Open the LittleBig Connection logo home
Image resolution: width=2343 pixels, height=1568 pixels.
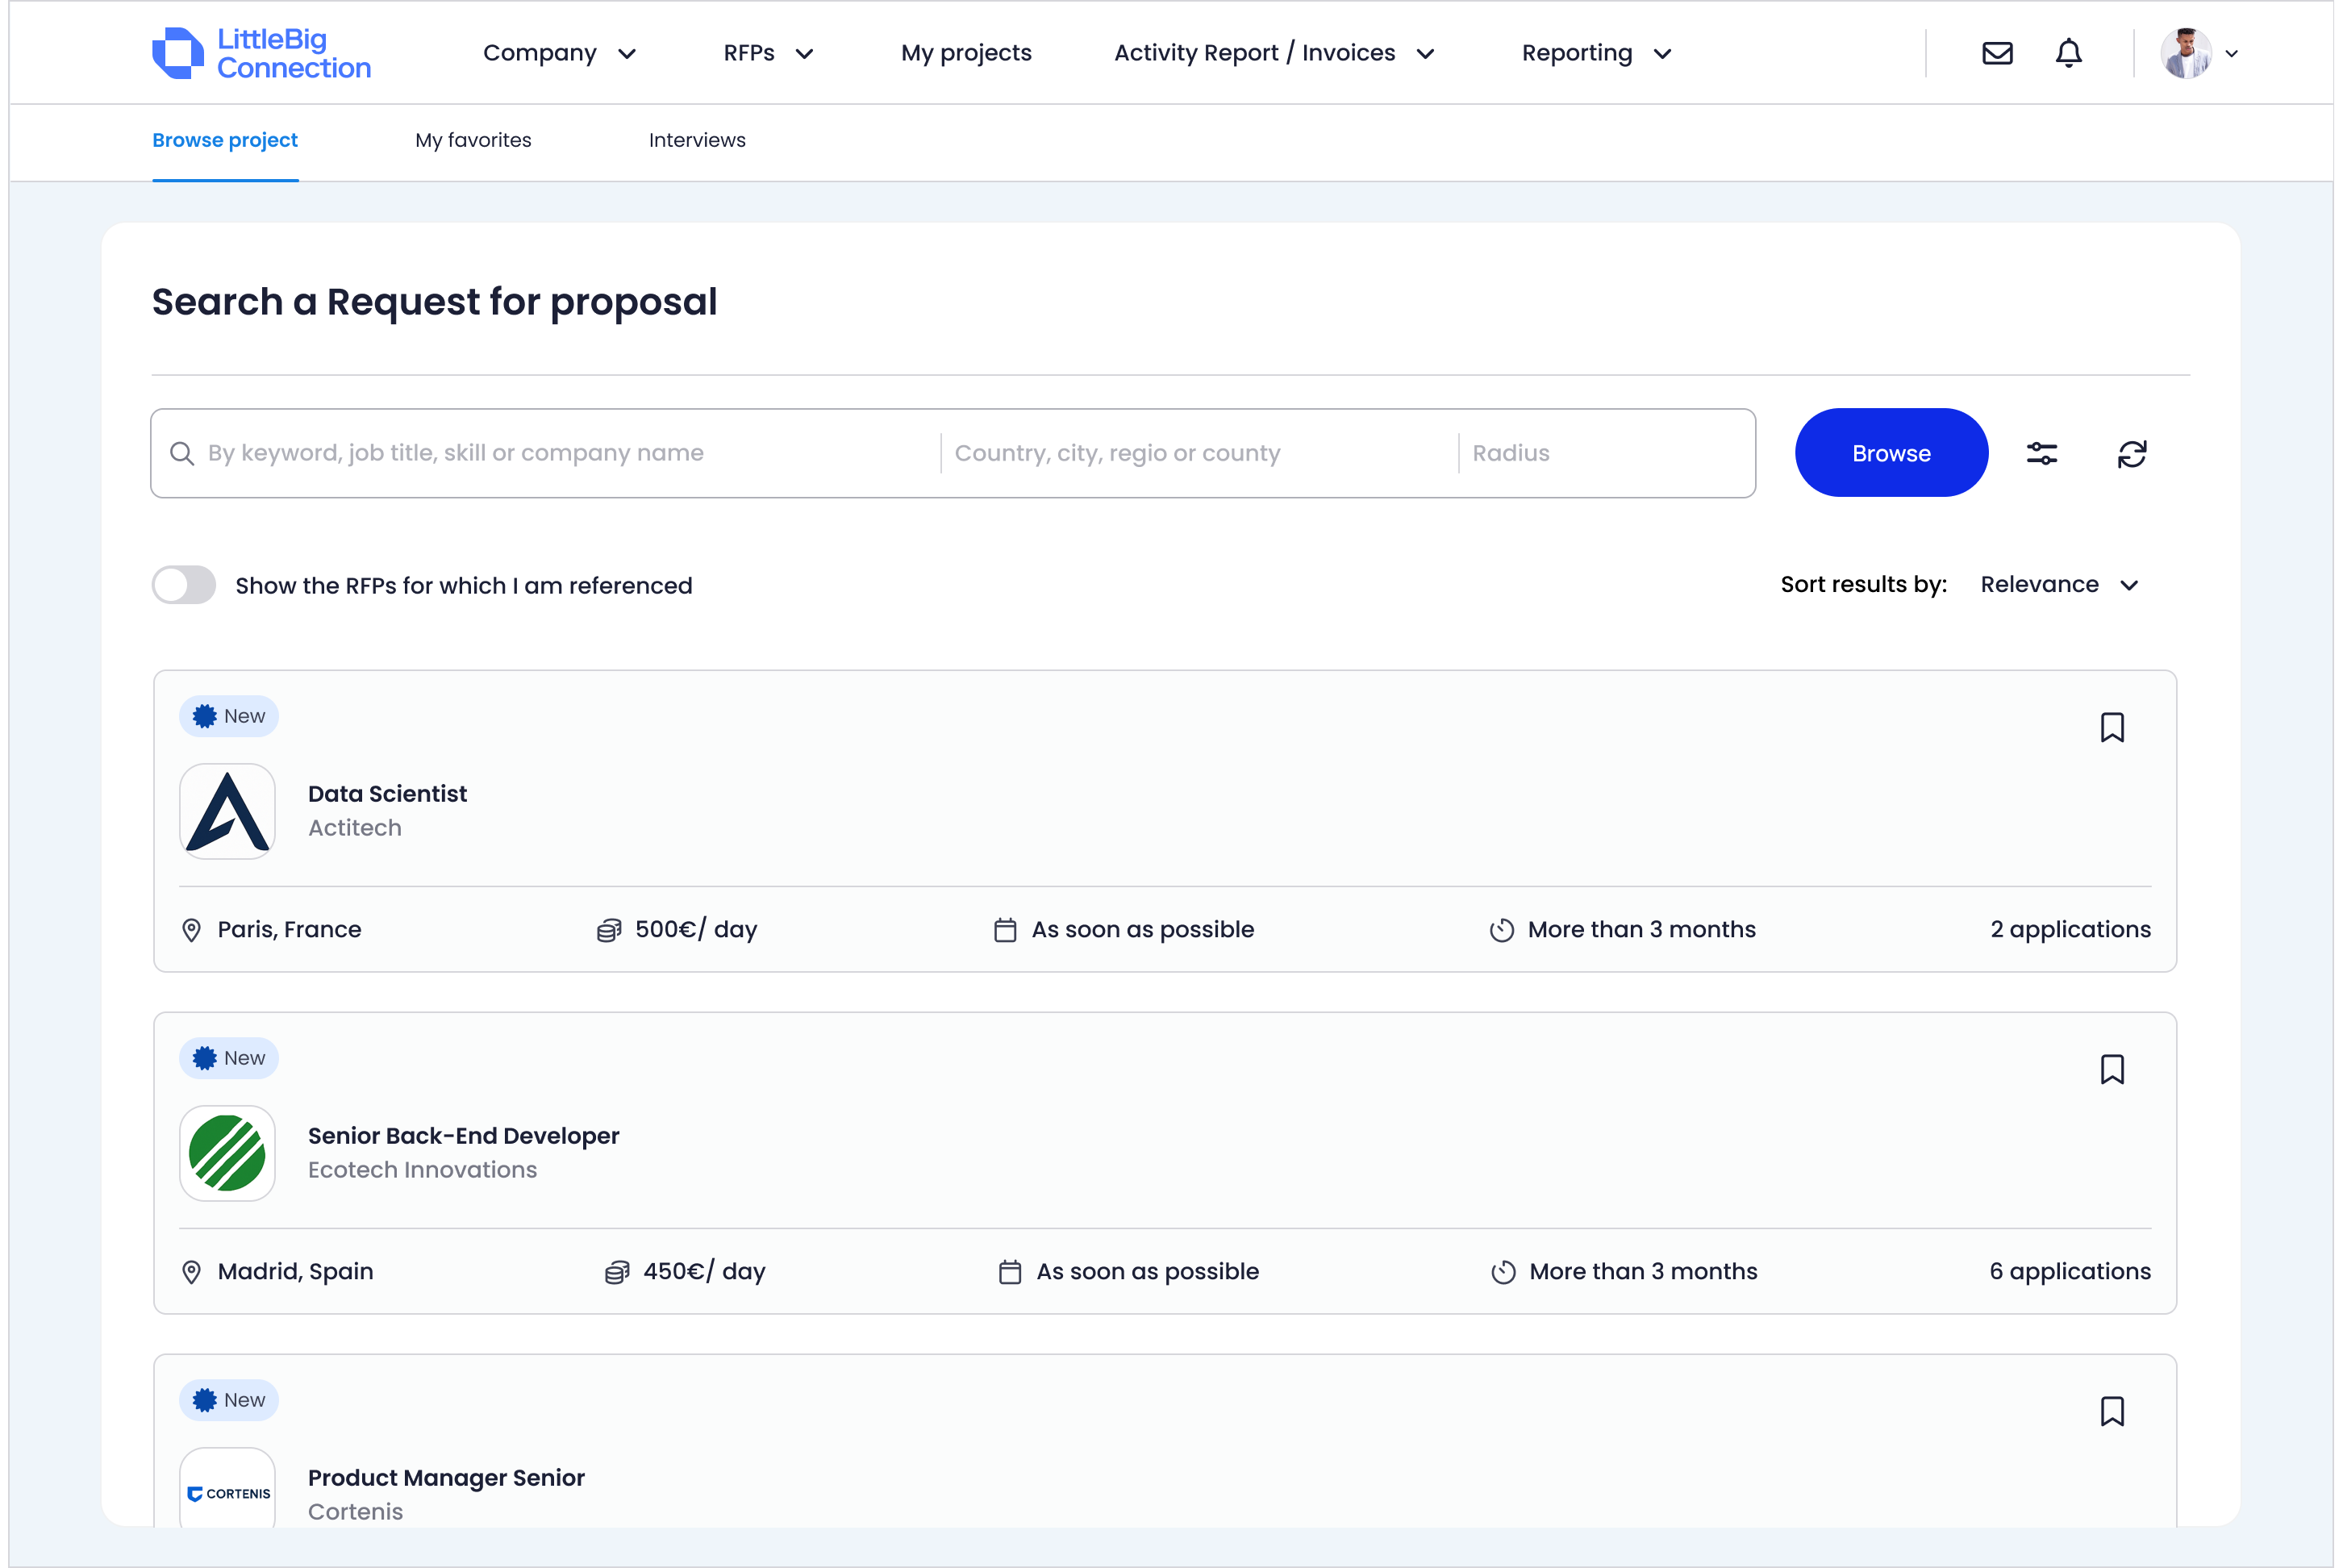pyautogui.click(x=261, y=53)
